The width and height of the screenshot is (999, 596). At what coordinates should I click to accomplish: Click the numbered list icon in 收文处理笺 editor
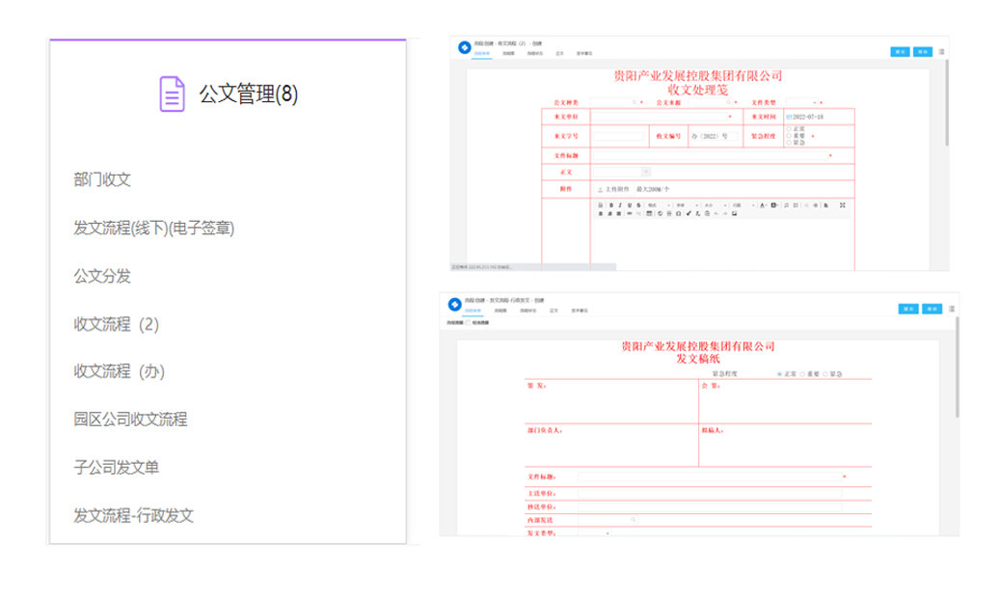coord(786,205)
